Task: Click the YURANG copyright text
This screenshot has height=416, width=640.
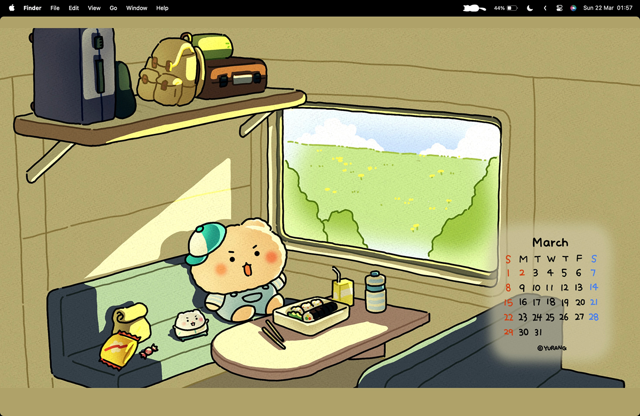Action: coord(552,348)
